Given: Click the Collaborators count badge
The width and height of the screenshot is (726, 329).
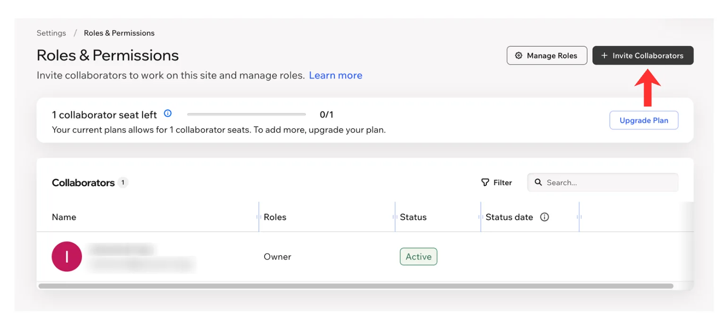Looking at the screenshot, I should coord(123,182).
